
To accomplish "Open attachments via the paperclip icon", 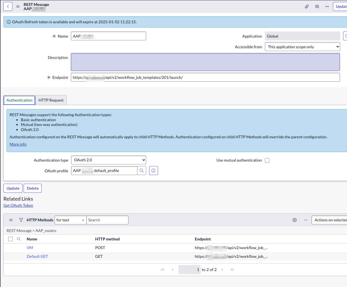I will coord(307,6).
